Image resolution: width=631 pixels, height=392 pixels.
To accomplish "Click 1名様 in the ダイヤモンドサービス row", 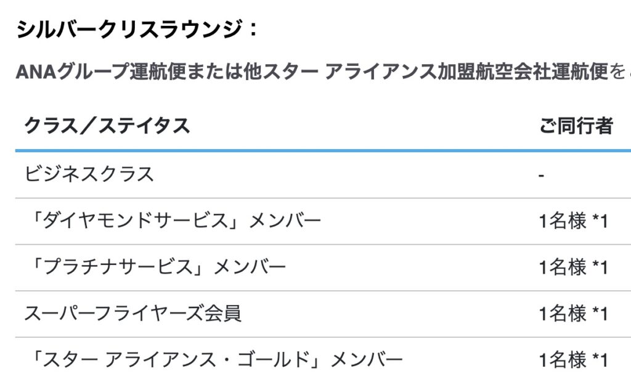I will [563, 221].
